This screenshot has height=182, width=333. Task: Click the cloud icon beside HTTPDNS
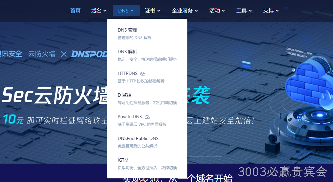coord(143,74)
